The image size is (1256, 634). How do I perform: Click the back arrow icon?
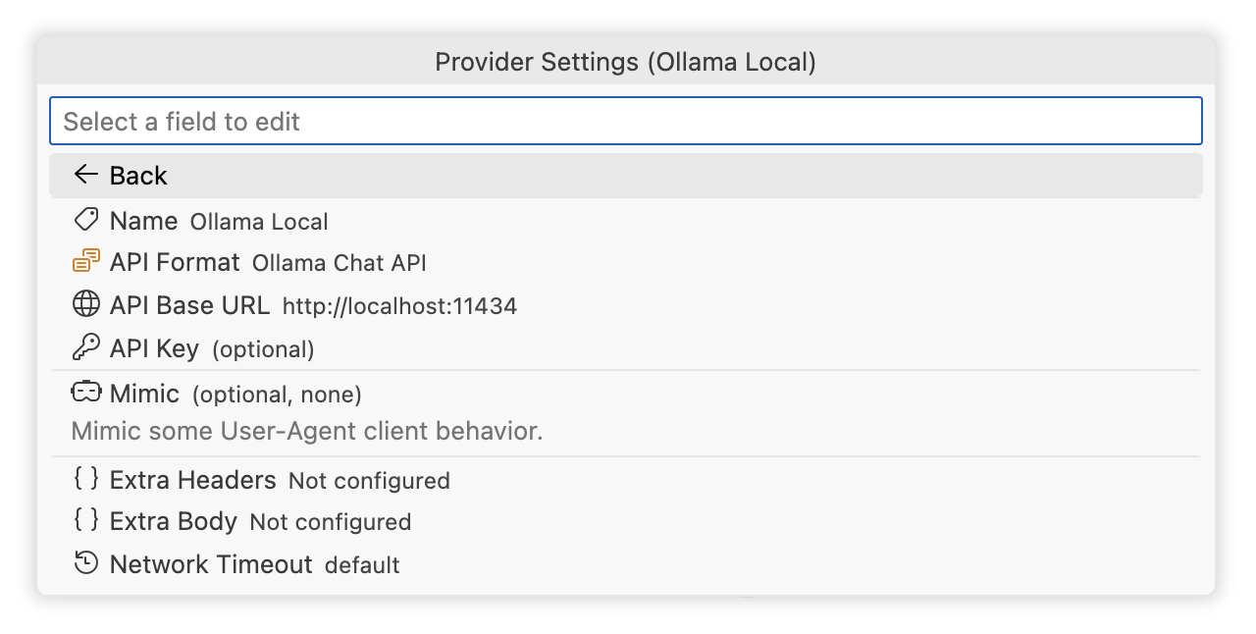click(86, 175)
